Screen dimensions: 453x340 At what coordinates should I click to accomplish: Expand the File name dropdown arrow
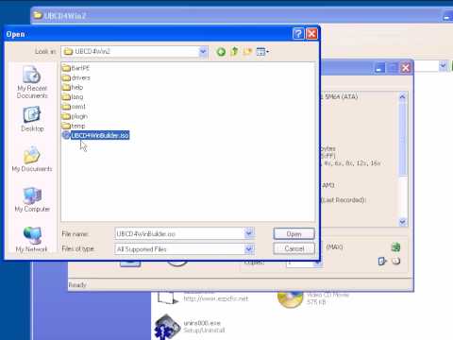(x=249, y=233)
